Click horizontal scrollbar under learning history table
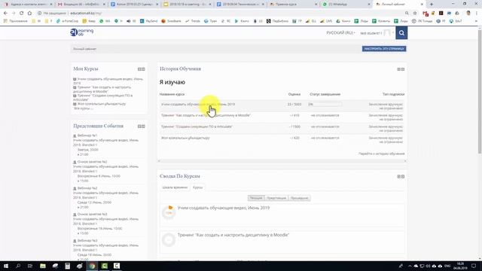This screenshot has height=271, width=482. pyautogui.click(x=282, y=161)
